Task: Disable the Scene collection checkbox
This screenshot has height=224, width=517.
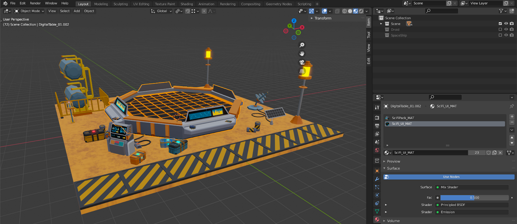Action: pyautogui.click(x=500, y=24)
